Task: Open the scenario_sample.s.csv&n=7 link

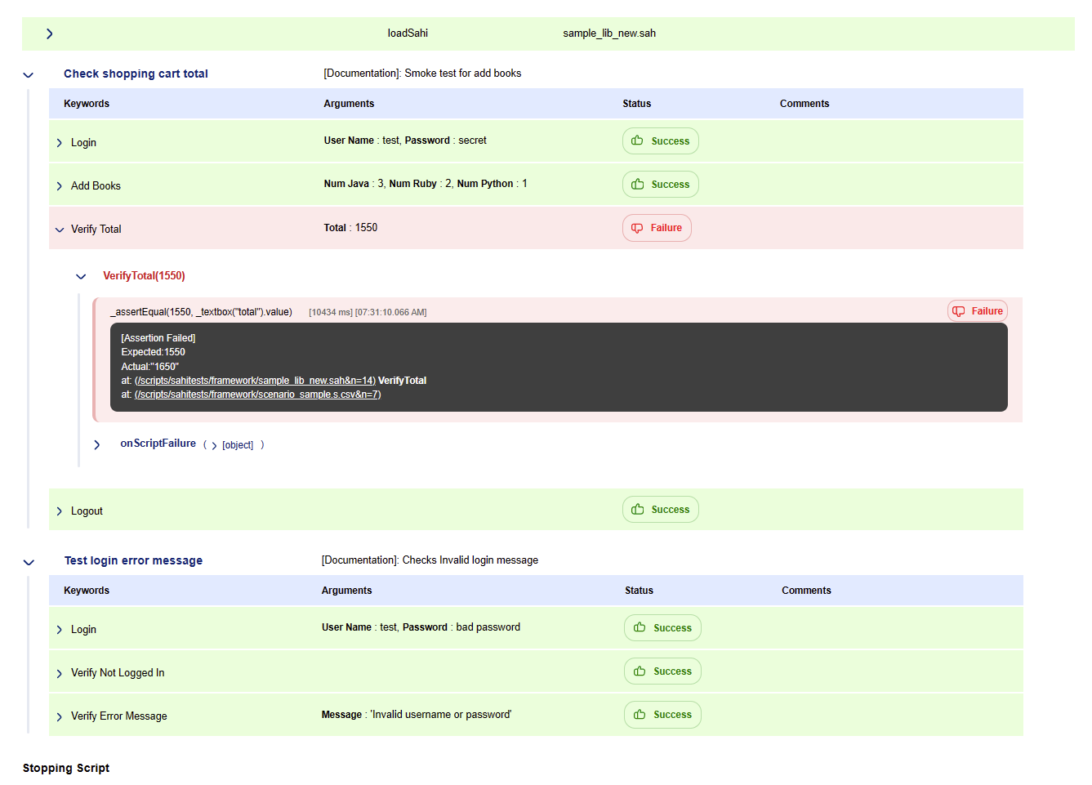Action: coord(257,395)
